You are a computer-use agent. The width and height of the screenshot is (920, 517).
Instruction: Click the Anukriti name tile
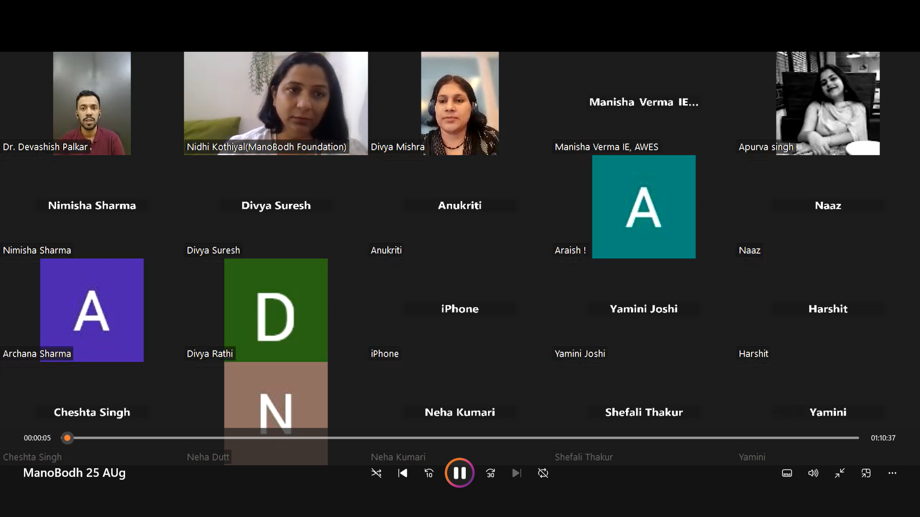460,205
